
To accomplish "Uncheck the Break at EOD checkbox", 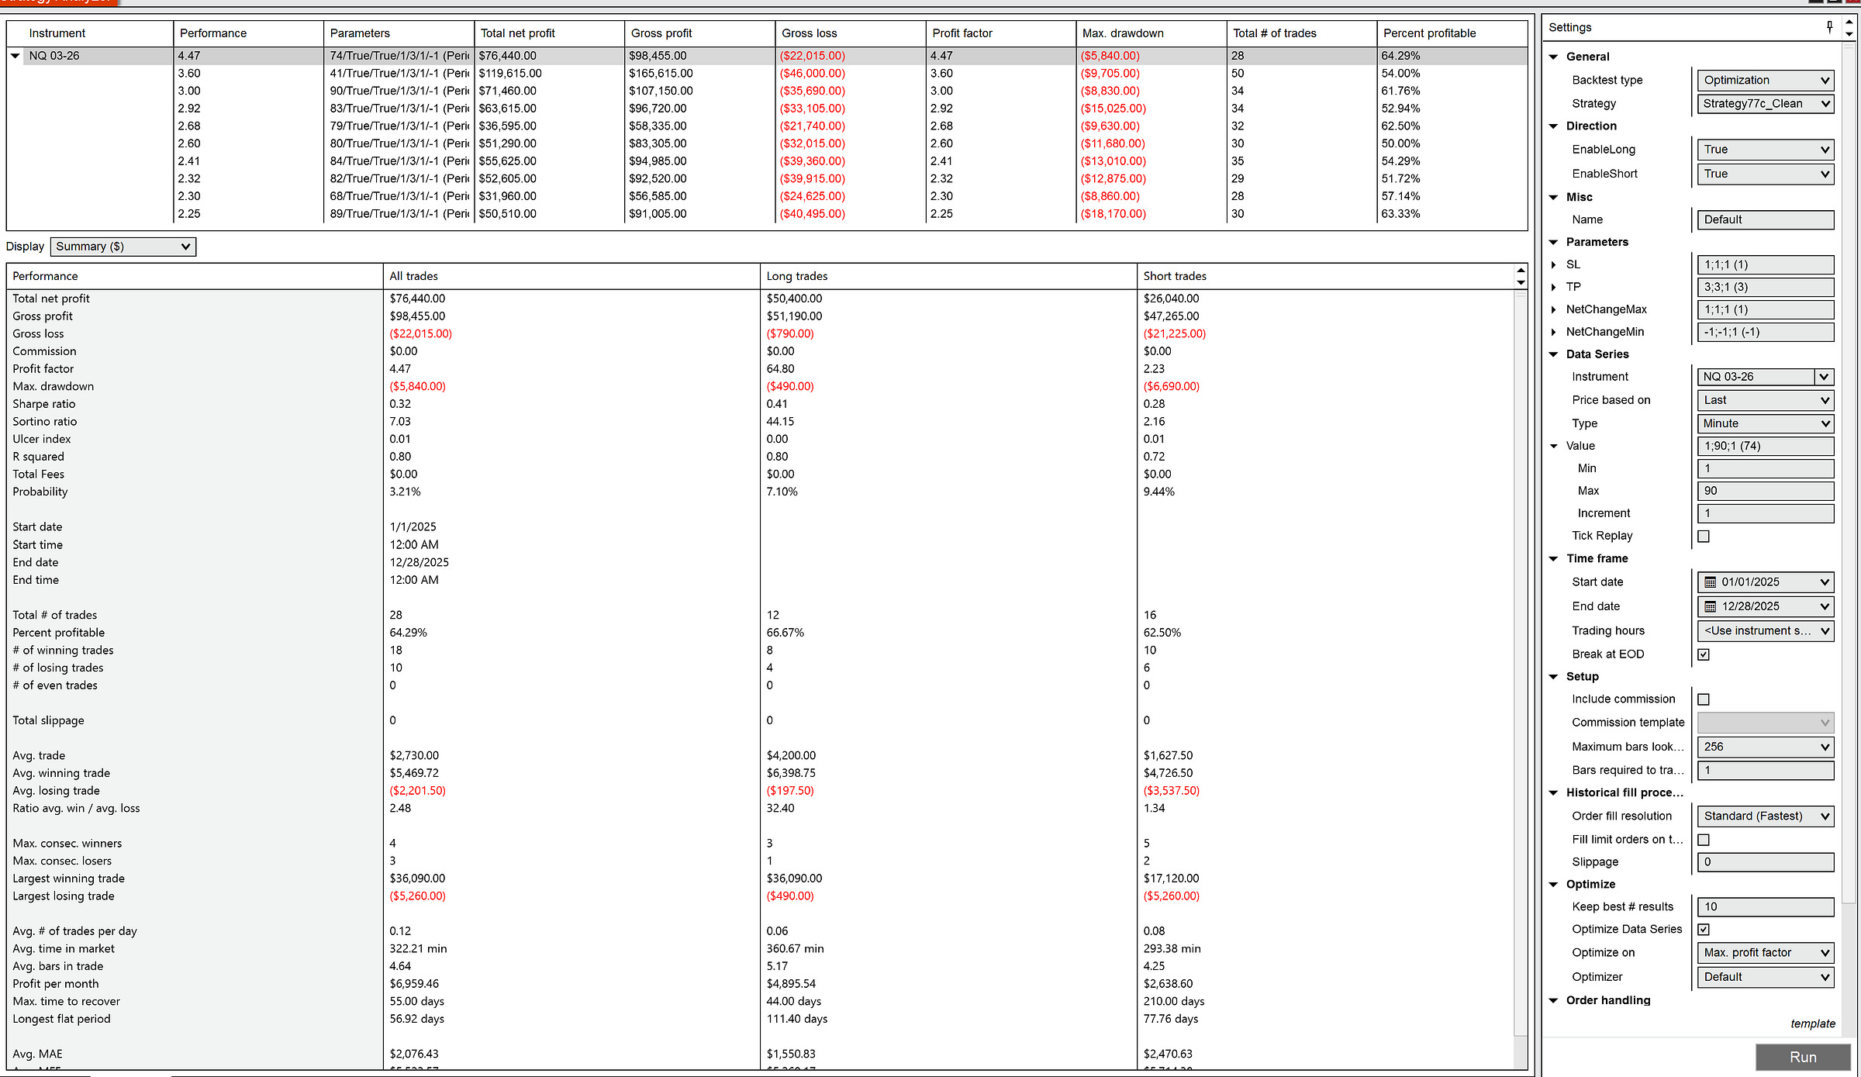I will click(x=1704, y=654).
